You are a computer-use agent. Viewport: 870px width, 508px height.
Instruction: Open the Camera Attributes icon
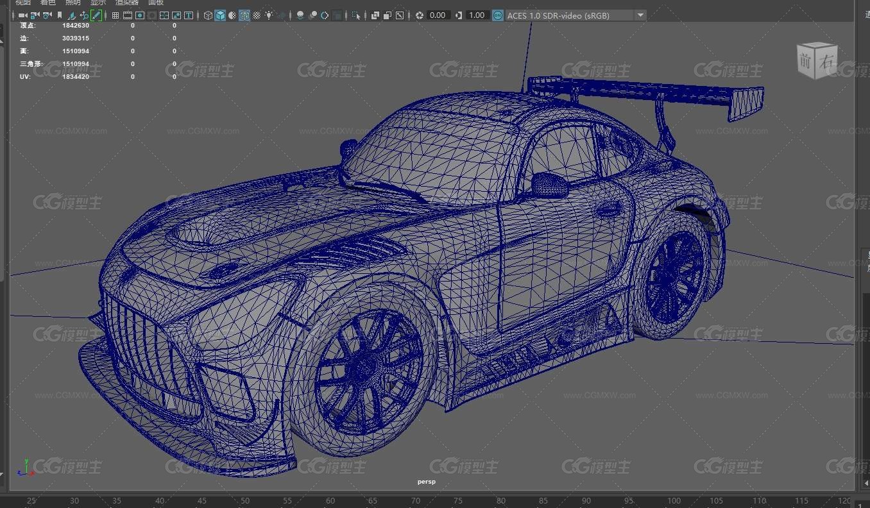[x=47, y=15]
